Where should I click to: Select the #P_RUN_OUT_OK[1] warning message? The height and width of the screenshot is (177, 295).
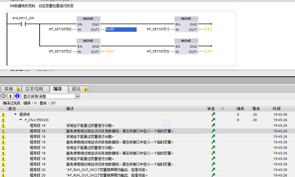click(107, 170)
